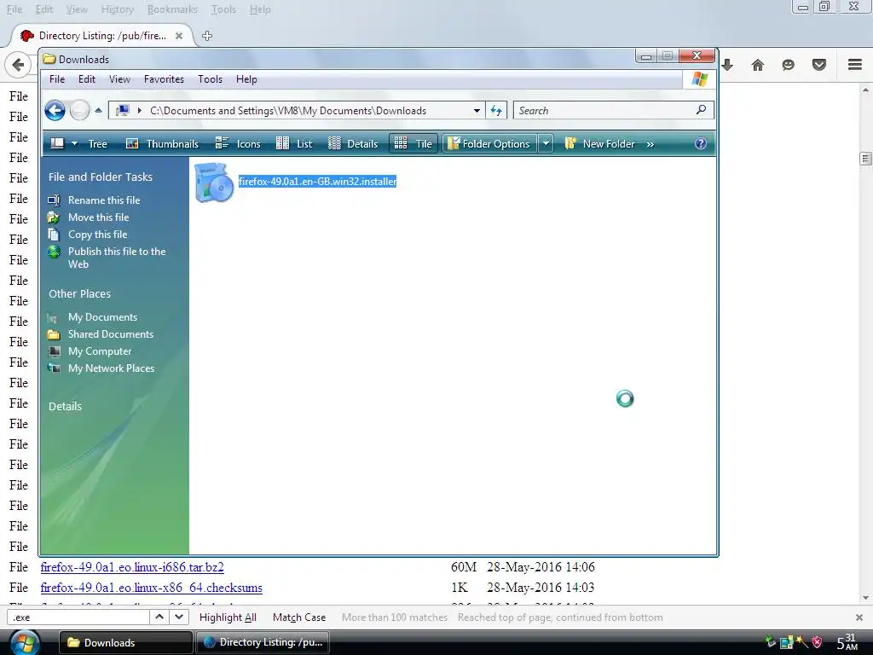873x655 pixels.
Task: Click the Firefox back button
Action: 18,65
